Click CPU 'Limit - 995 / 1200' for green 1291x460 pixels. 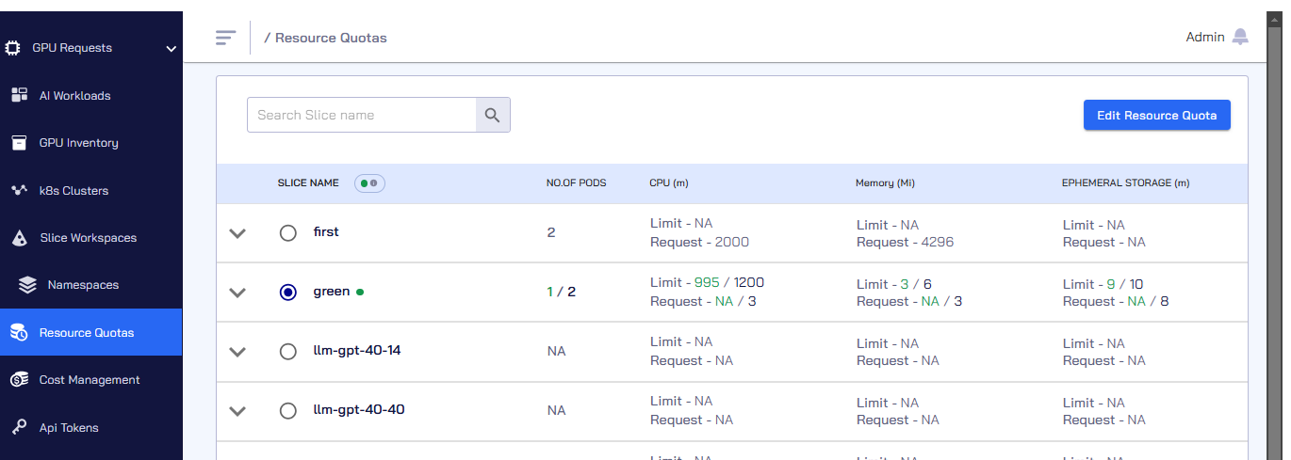tap(707, 283)
